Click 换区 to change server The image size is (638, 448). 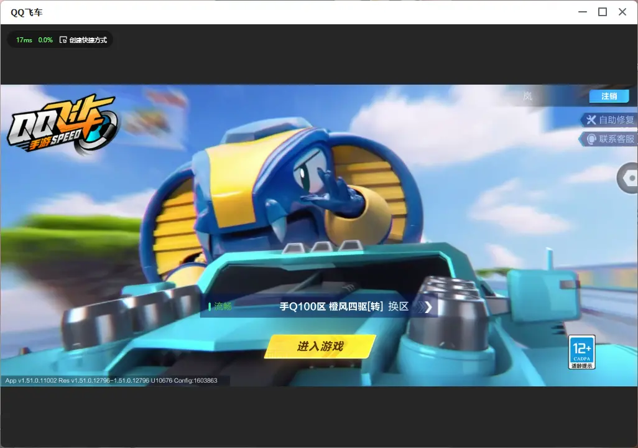[x=399, y=306]
